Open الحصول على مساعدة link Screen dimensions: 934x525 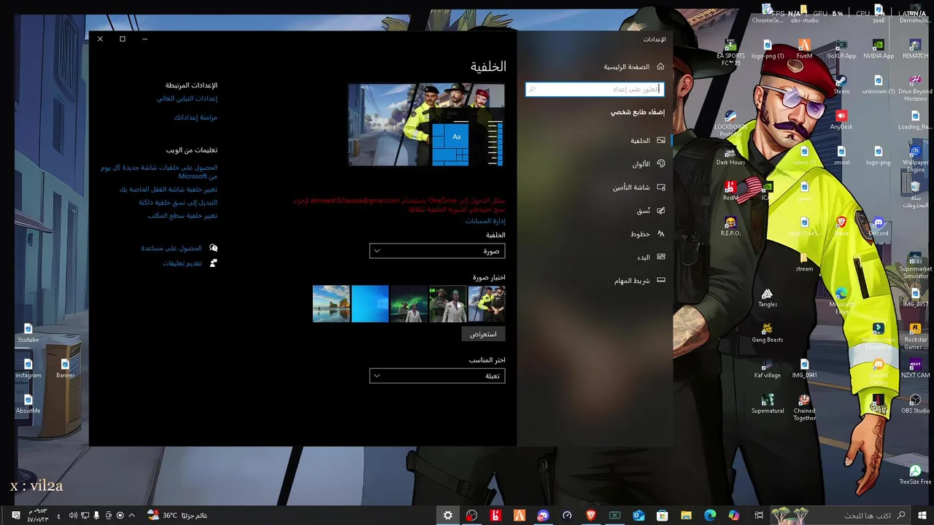[171, 248]
